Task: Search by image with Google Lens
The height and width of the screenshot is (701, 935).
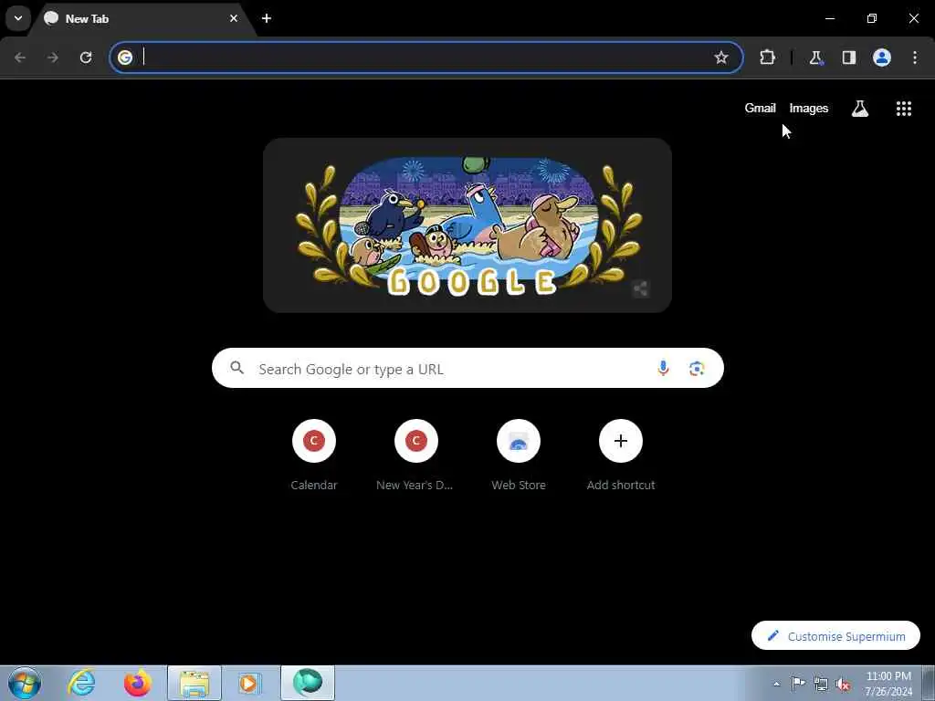Action: click(x=697, y=369)
